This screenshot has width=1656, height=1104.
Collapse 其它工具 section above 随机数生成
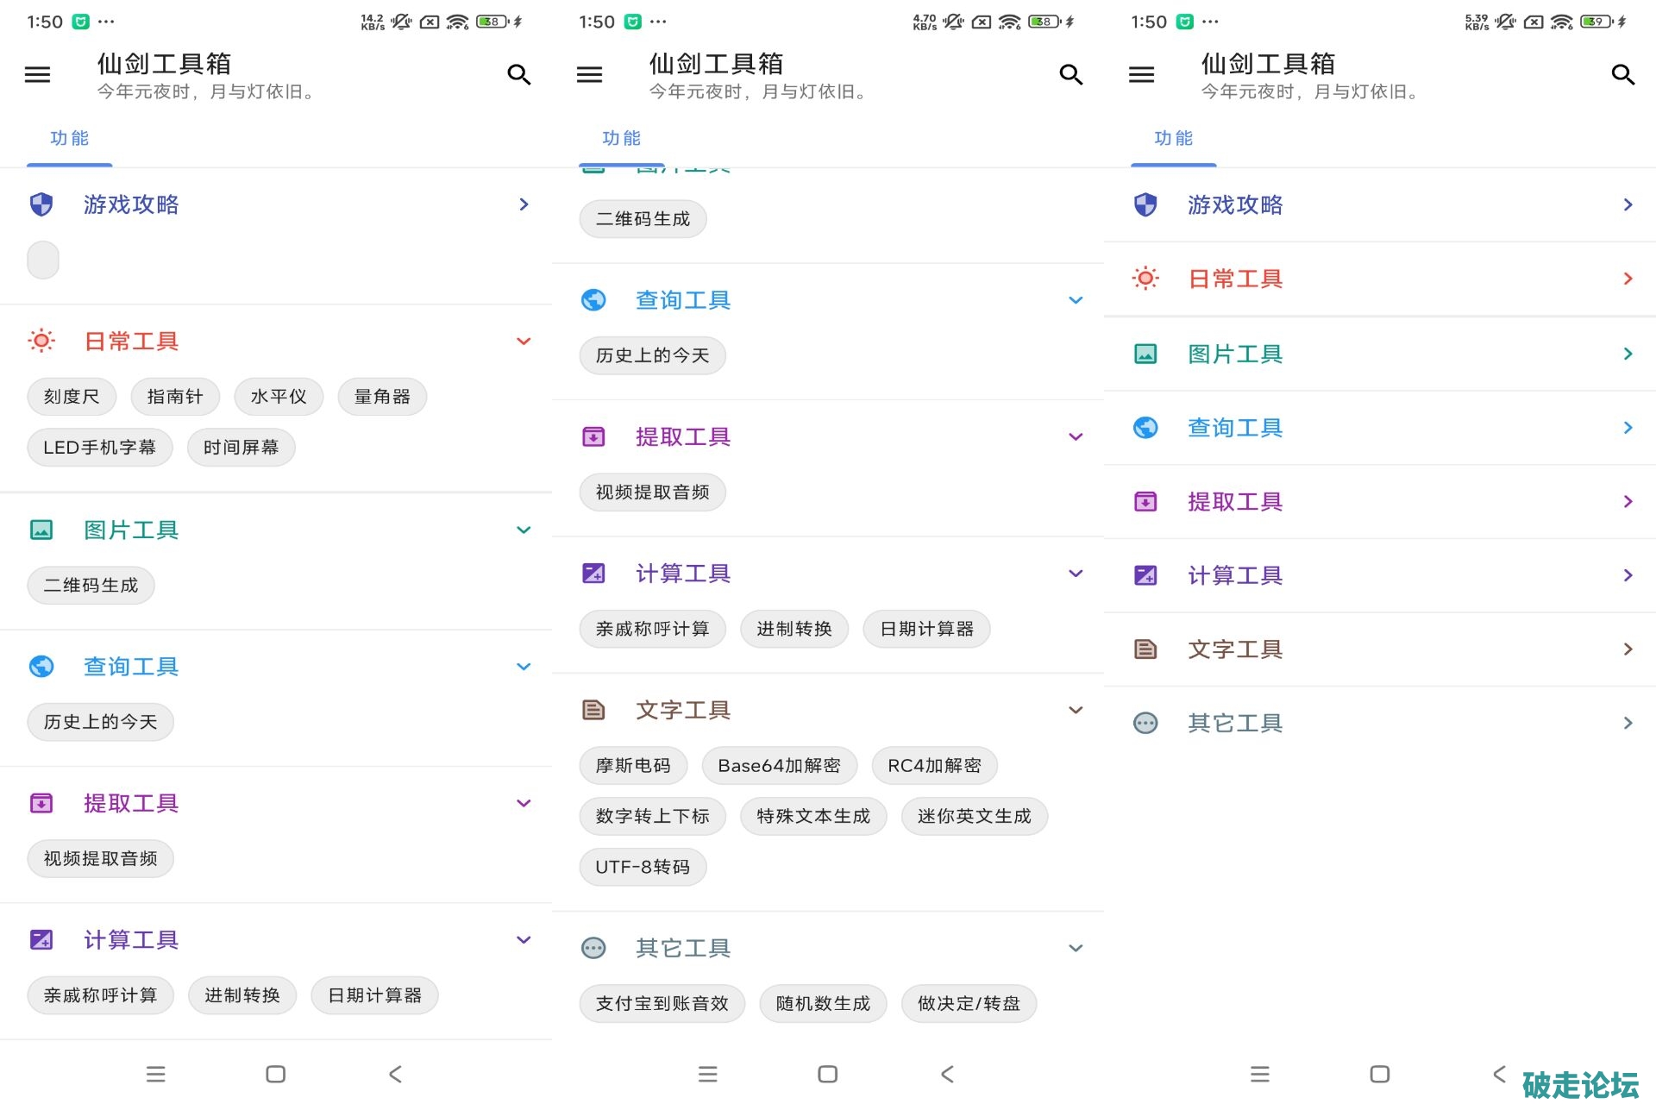point(1076,948)
